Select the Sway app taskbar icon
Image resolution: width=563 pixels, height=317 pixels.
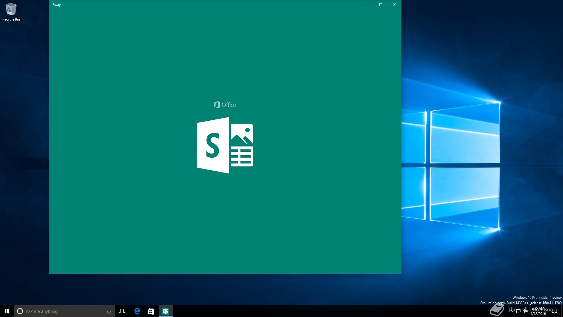166,311
